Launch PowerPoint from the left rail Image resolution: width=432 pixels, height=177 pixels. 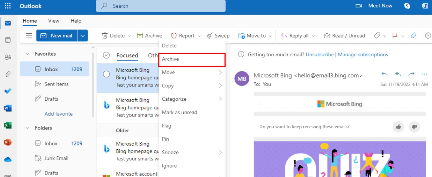(8, 142)
